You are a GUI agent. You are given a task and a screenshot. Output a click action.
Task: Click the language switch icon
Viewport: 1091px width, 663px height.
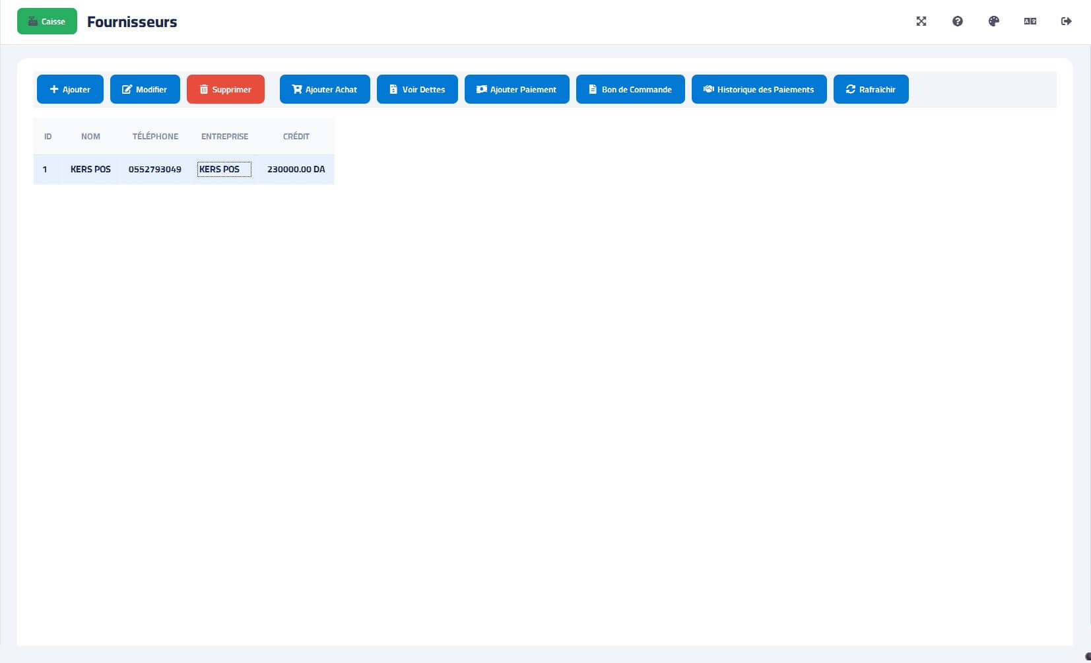(x=1030, y=21)
